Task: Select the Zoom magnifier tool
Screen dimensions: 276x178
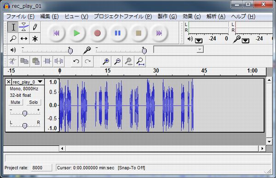Action: coord(13,38)
